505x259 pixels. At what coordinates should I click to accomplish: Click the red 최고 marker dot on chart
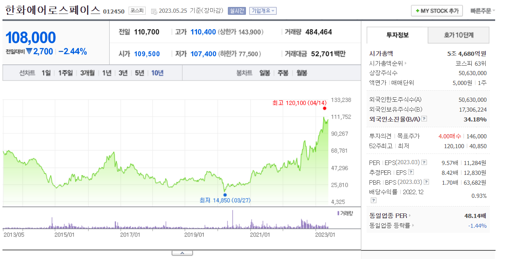click(324, 108)
